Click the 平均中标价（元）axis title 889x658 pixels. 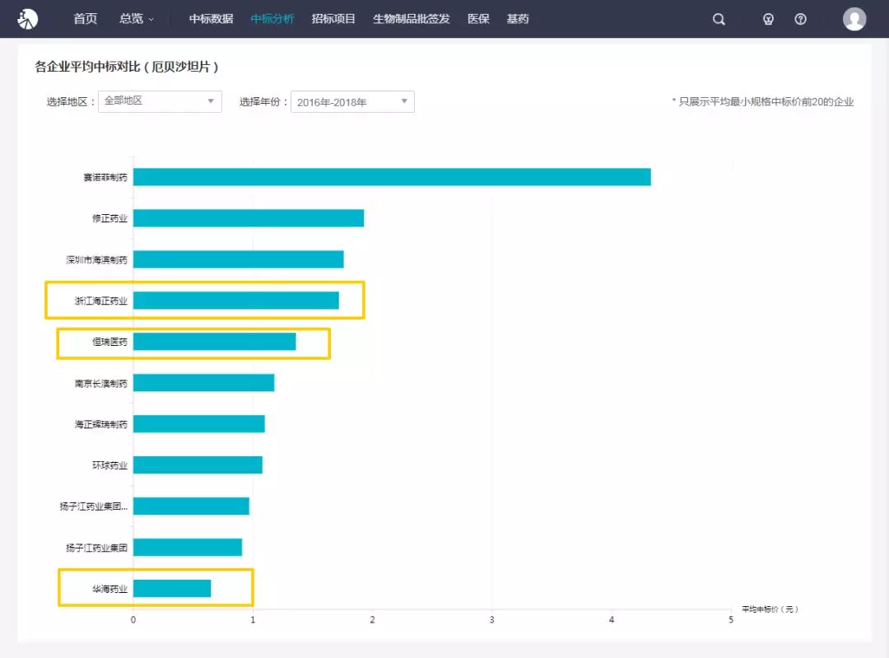(770, 609)
